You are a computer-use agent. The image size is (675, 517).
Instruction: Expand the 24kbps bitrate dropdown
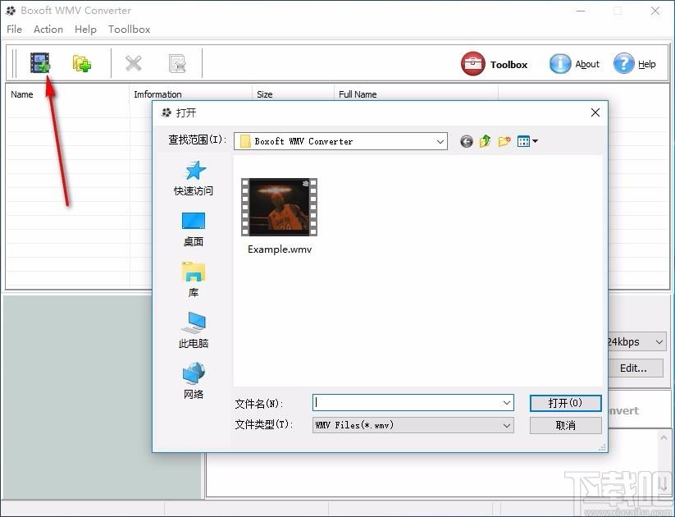(x=659, y=342)
